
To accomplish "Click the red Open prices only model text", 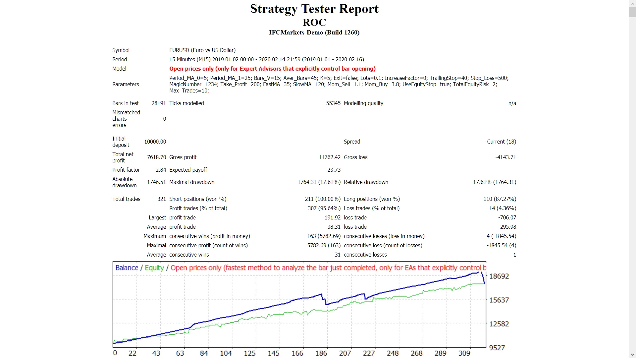I will click(272, 69).
